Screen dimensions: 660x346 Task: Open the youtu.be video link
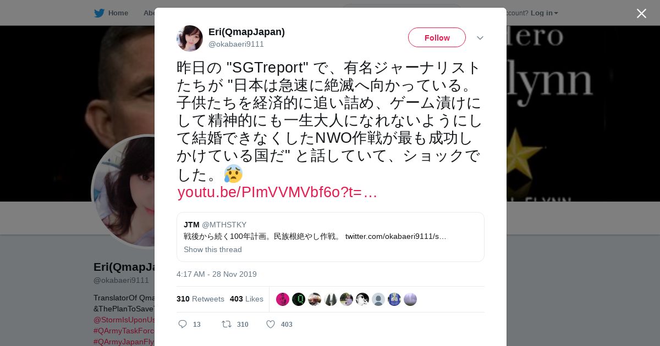277,192
